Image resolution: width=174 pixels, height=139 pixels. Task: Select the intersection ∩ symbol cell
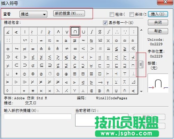point(75,31)
